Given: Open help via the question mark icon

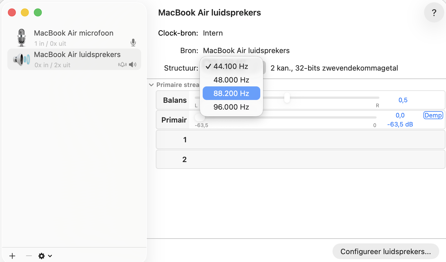Looking at the screenshot, I should coord(434,12).
